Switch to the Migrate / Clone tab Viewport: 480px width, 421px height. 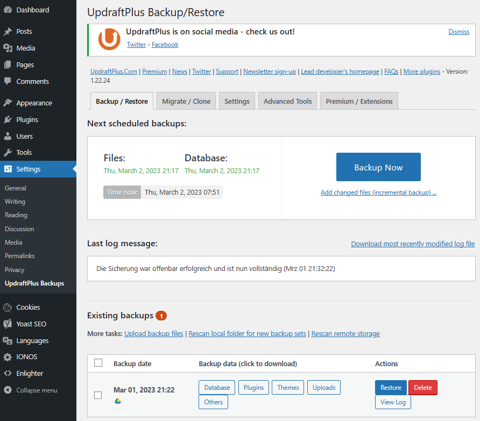click(x=186, y=101)
